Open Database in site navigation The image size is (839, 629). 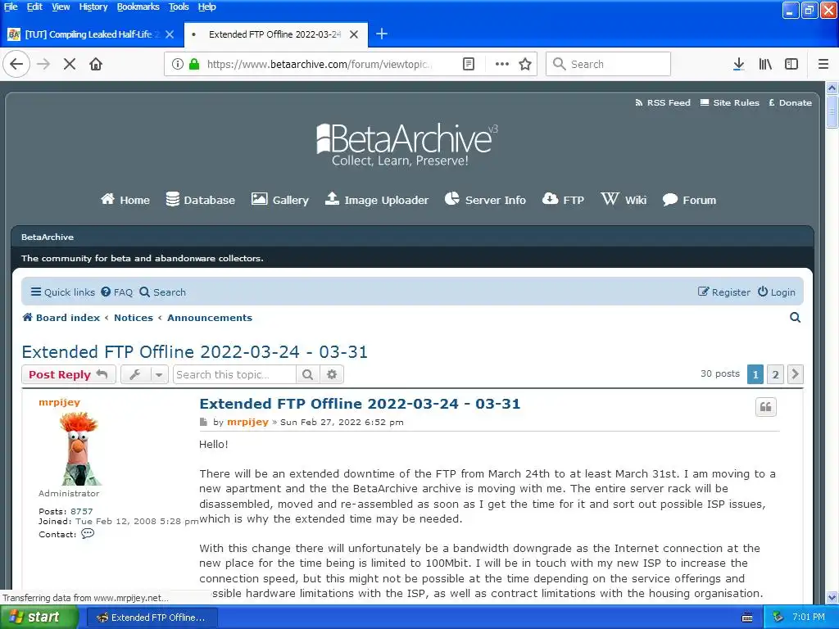click(x=200, y=200)
